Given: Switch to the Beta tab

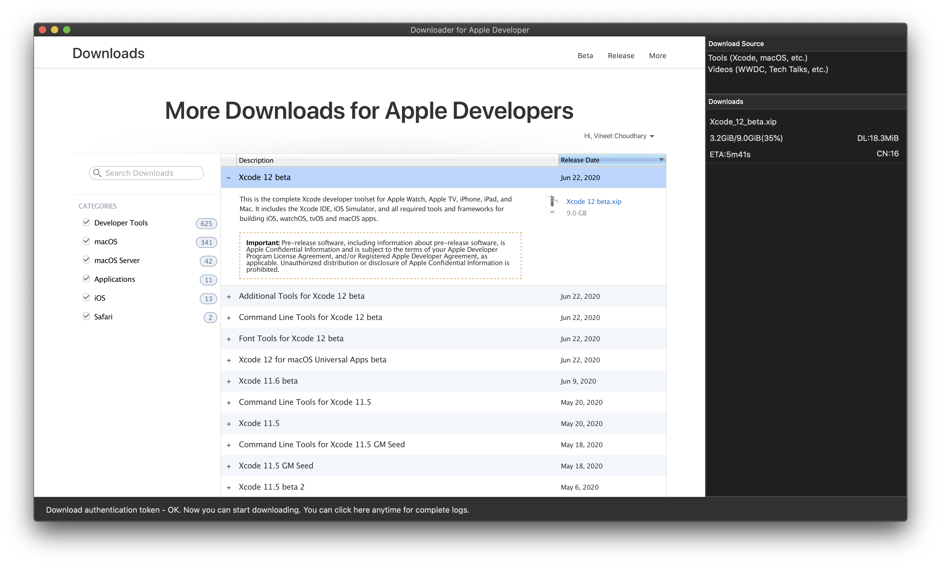Looking at the screenshot, I should tap(585, 56).
